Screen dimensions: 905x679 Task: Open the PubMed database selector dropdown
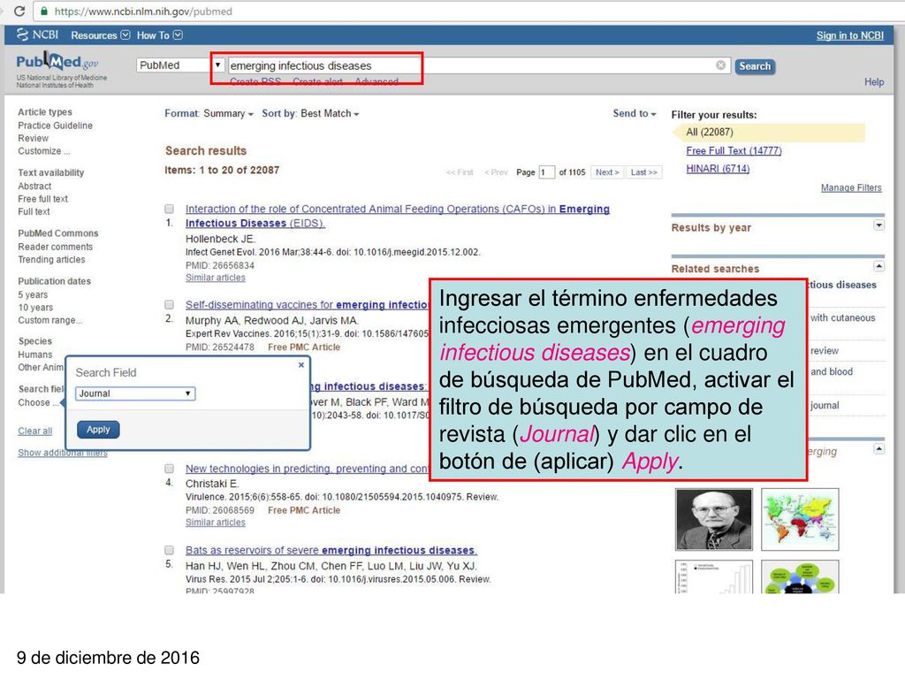click(x=180, y=65)
